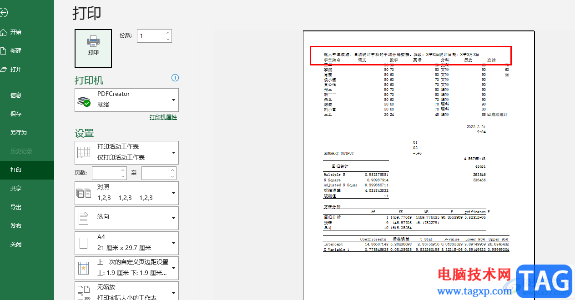Click the back arrow icon

point(3,13)
